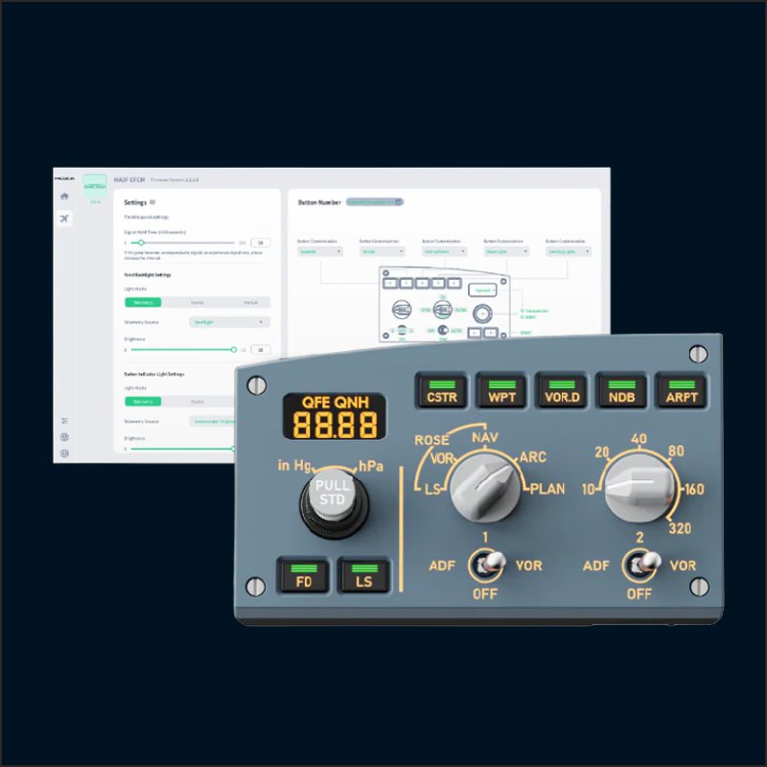The image size is (767, 767).
Task: Select the Device light mode tab
Action: (198, 302)
